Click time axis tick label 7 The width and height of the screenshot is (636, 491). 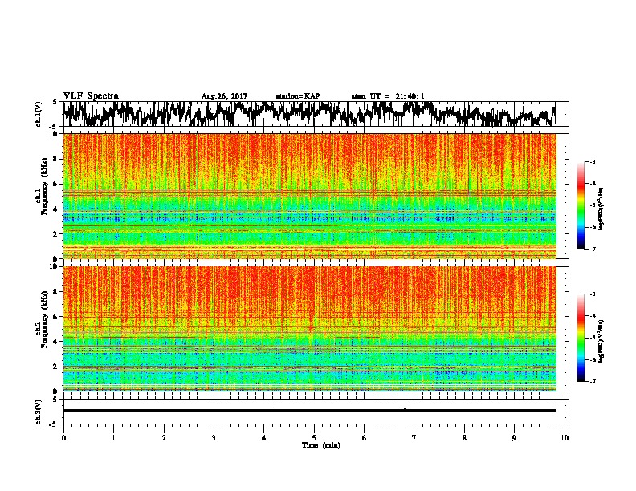[x=414, y=438]
